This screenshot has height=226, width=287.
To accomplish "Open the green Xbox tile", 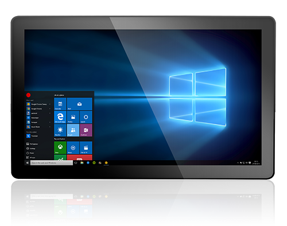I will pos(60,147).
